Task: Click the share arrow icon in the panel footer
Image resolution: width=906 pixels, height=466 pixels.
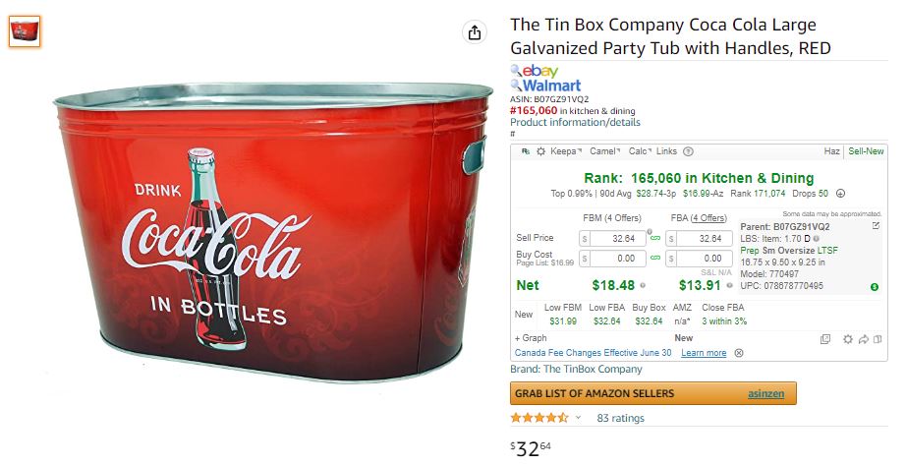Action: [863, 339]
